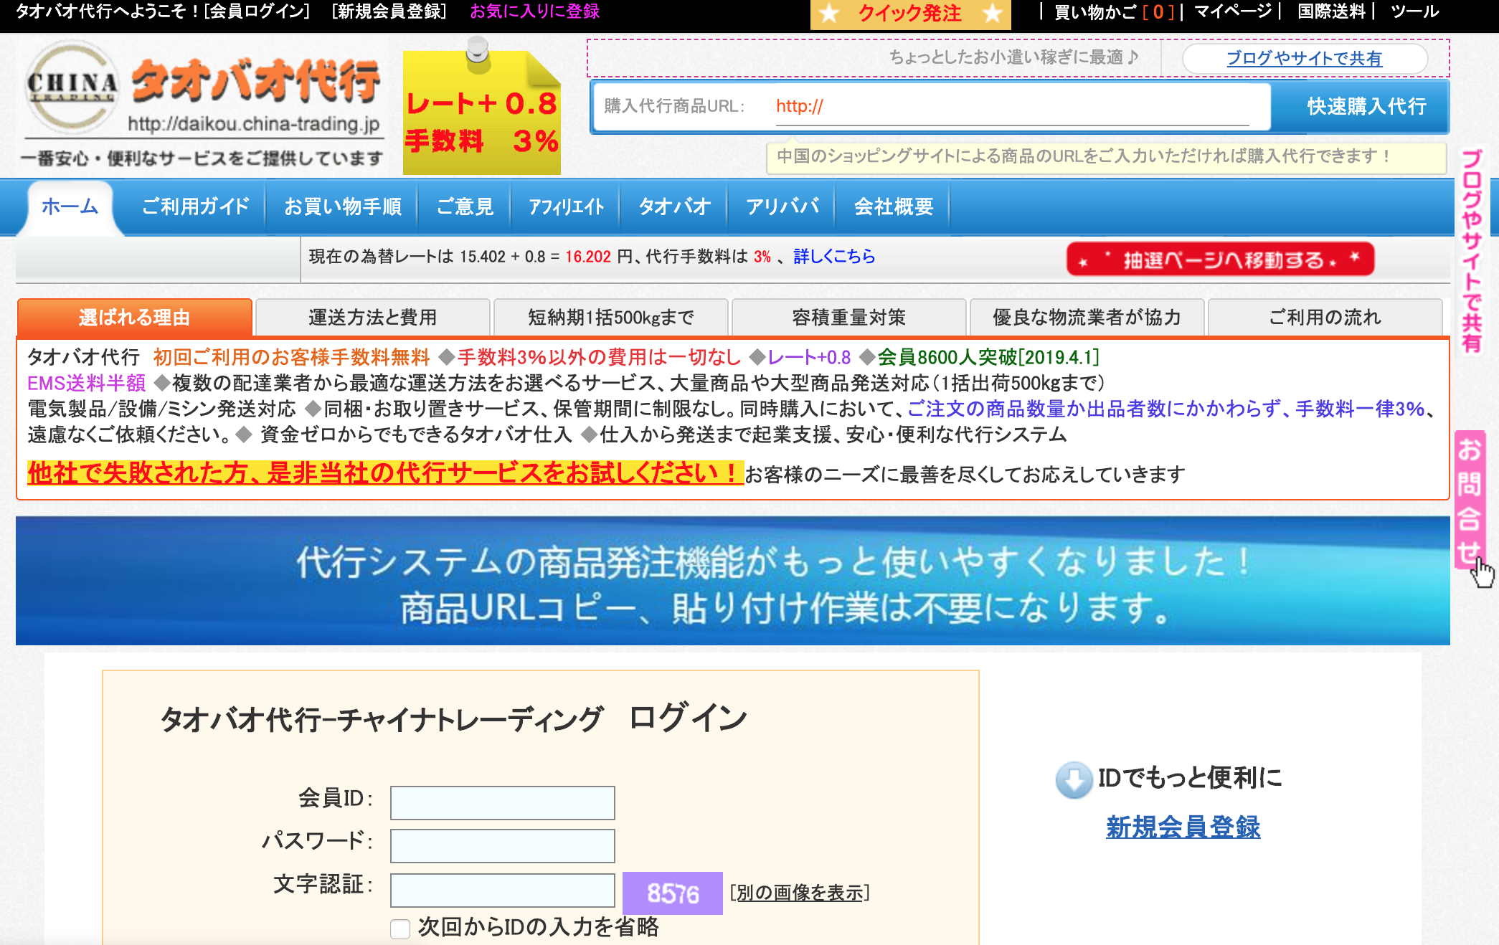Click 別の画像を表示 link
Viewport: 1499px width, 945px height.
coord(800,893)
